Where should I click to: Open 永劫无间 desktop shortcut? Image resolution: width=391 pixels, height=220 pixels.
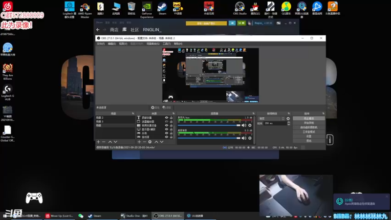point(209,8)
